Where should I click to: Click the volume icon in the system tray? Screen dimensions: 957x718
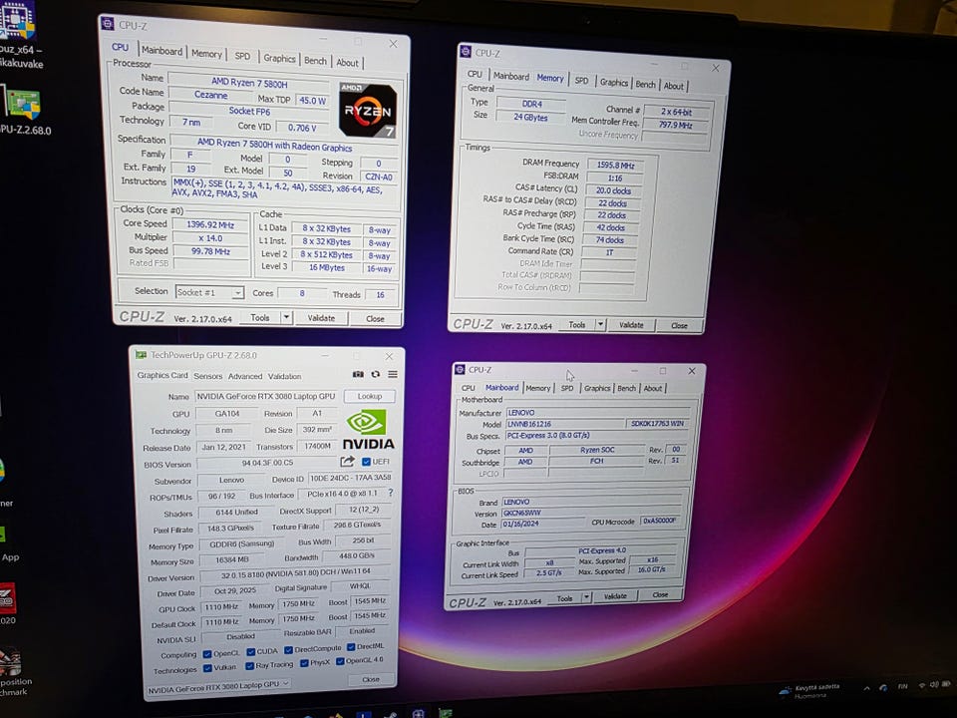934,685
